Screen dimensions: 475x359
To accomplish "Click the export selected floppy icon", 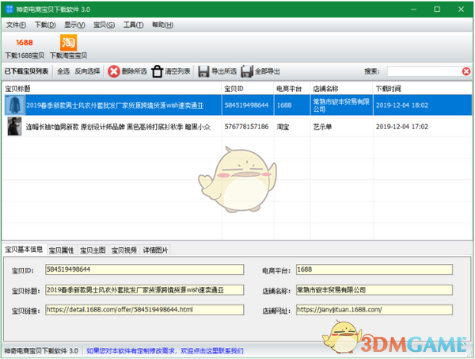I will (203, 71).
